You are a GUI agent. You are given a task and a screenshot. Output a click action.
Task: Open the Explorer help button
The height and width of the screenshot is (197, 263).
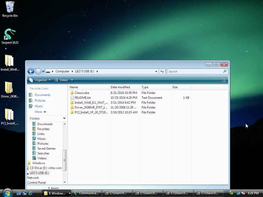coord(224,80)
